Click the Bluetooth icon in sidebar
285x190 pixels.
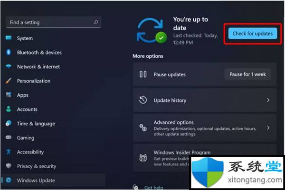click(x=9, y=52)
